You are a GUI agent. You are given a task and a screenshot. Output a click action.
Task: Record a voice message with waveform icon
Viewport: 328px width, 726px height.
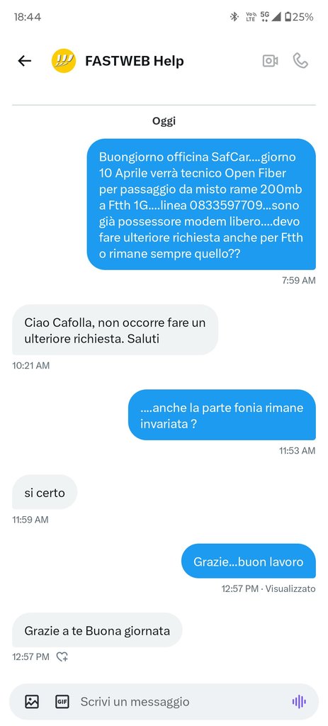coord(300,701)
